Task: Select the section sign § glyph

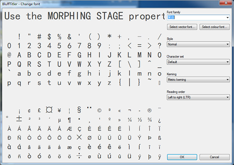Action: click(79, 110)
